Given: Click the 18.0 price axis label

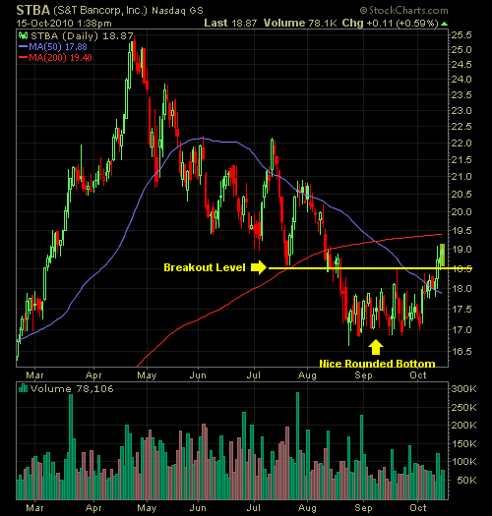Looking at the screenshot, I should tap(461, 289).
